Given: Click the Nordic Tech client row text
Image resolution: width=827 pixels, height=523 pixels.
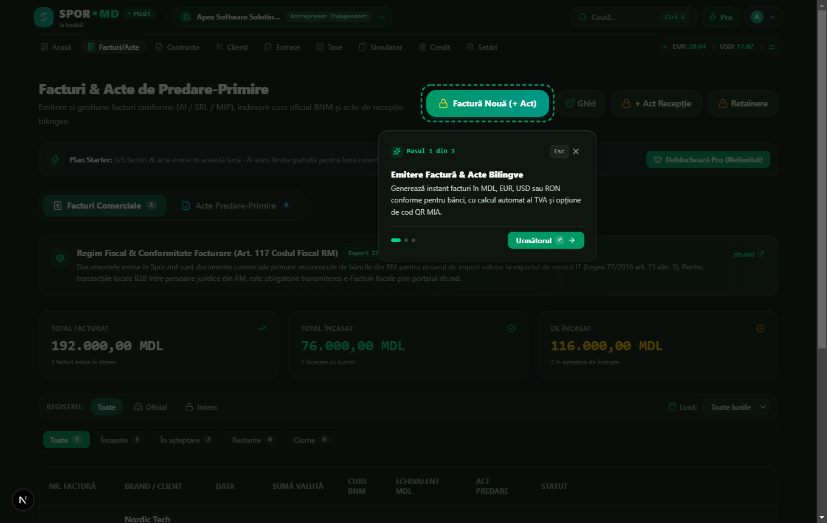Looking at the screenshot, I should click(147, 519).
